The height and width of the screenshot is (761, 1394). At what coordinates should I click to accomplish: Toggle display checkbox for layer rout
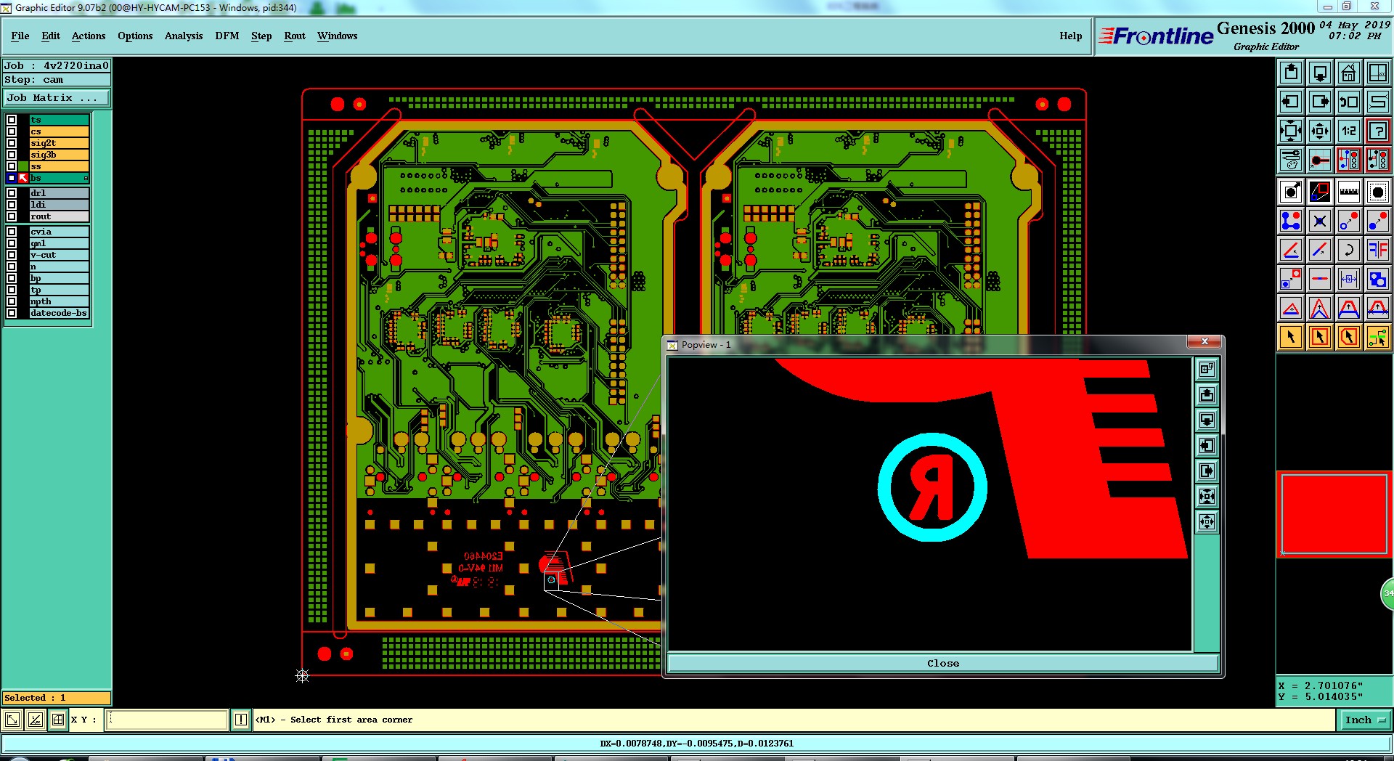pyautogui.click(x=12, y=216)
